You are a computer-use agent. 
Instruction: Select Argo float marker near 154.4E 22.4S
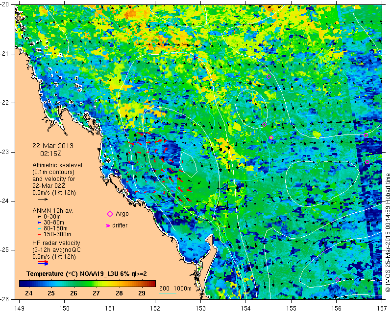click(264, 124)
